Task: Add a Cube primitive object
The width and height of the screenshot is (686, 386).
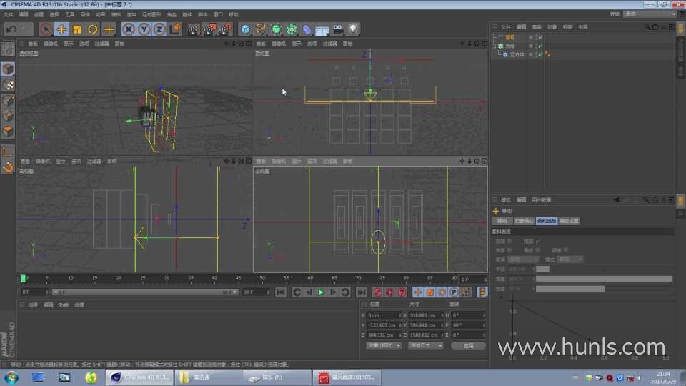Action: [x=245, y=29]
